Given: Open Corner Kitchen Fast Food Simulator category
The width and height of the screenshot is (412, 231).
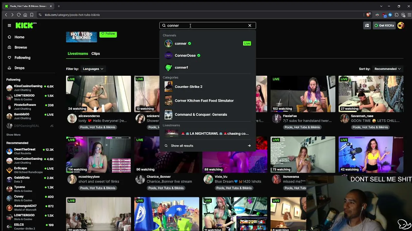Looking at the screenshot, I should 208,101.
